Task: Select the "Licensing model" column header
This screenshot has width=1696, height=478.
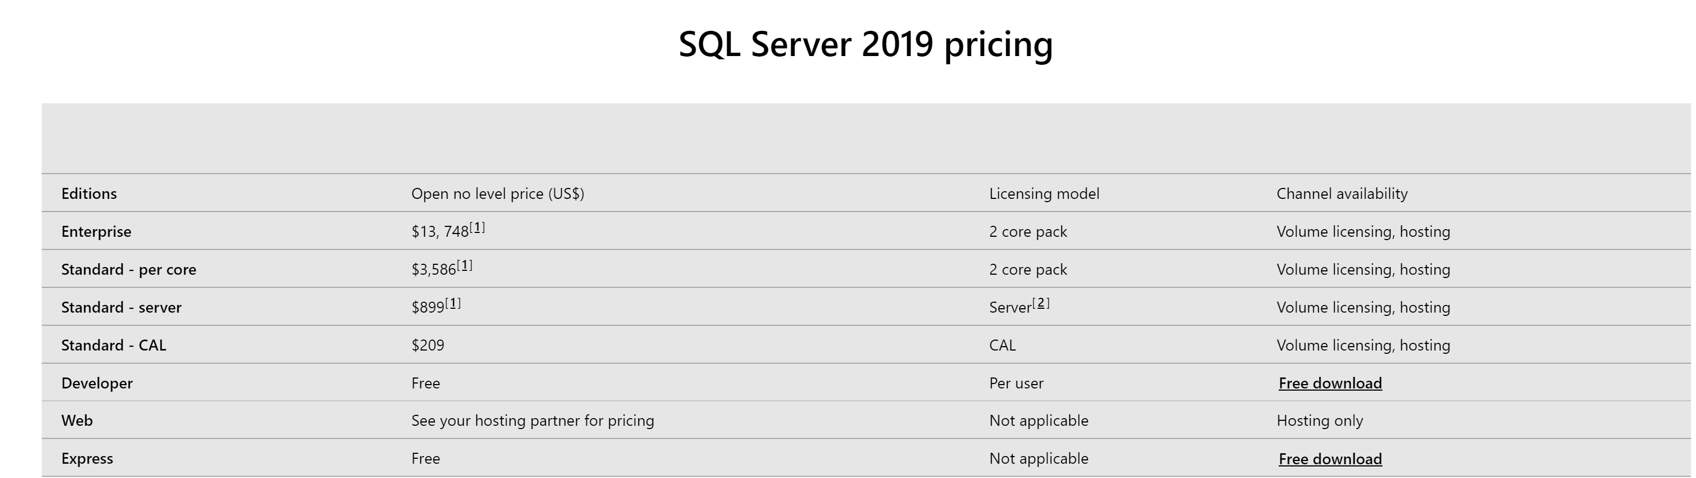Action: 1044,193
